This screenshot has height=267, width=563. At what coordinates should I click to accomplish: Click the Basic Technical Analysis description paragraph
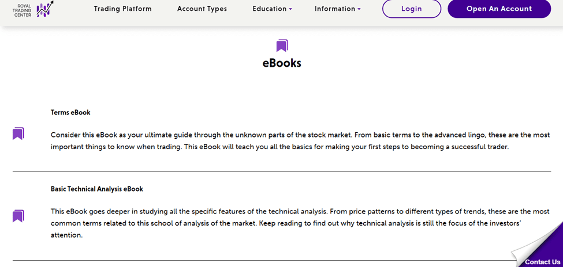300,224
